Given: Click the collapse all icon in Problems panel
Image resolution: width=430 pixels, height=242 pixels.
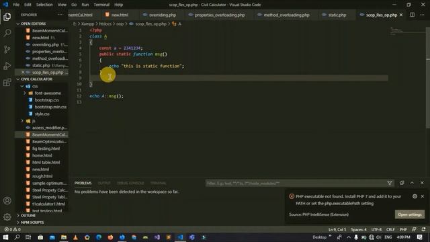Looking at the screenshot, I should pyautogui.click(x=402, y=183).
